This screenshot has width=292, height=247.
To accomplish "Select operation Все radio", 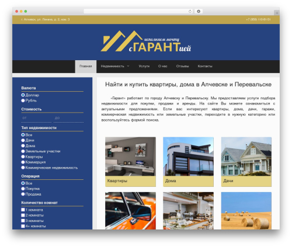I will point(23,183).
